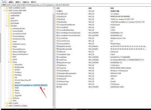The height and width of the screenshot is (110, 151).
Task: Expand the BCD00000000 key
Action: click(7, 13)
